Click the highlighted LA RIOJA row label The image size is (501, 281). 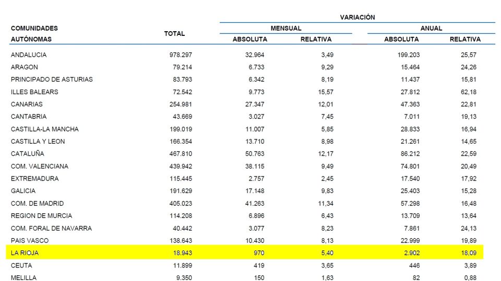point(25,253)
